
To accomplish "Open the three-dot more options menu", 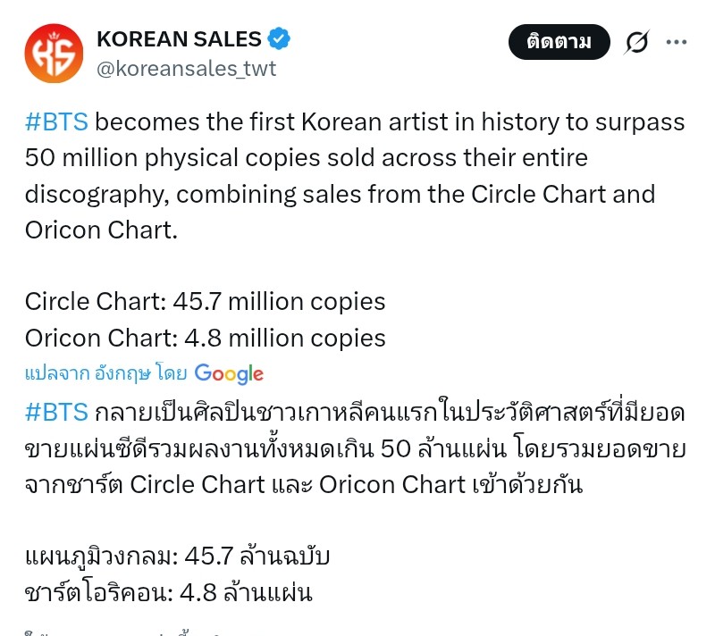I will click(677, 41).
